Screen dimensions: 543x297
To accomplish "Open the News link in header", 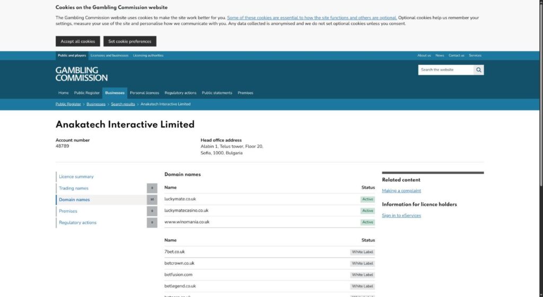I will [x=440, y=55].
